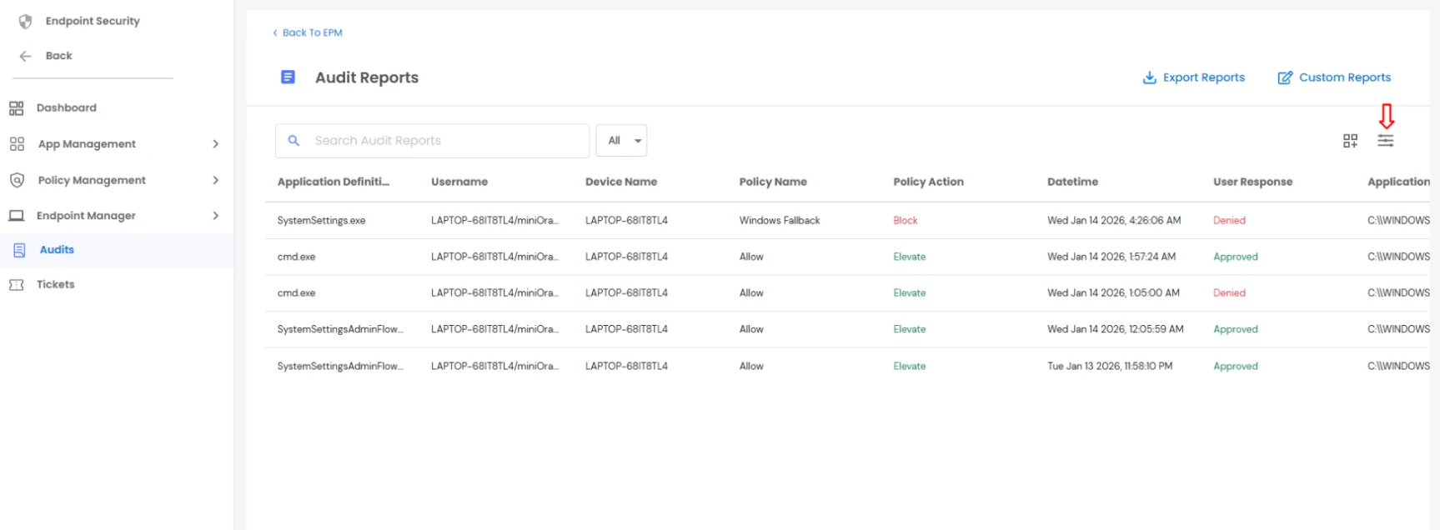This screenshot has height=530, width=1440.
Task: Click Denied response in SystemSettings.exe row
Action: coord(1229,221)
